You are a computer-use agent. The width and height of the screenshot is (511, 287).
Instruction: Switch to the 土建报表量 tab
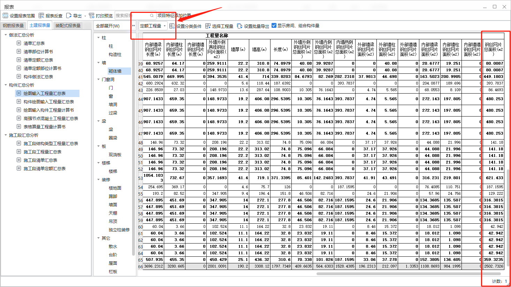40,25
